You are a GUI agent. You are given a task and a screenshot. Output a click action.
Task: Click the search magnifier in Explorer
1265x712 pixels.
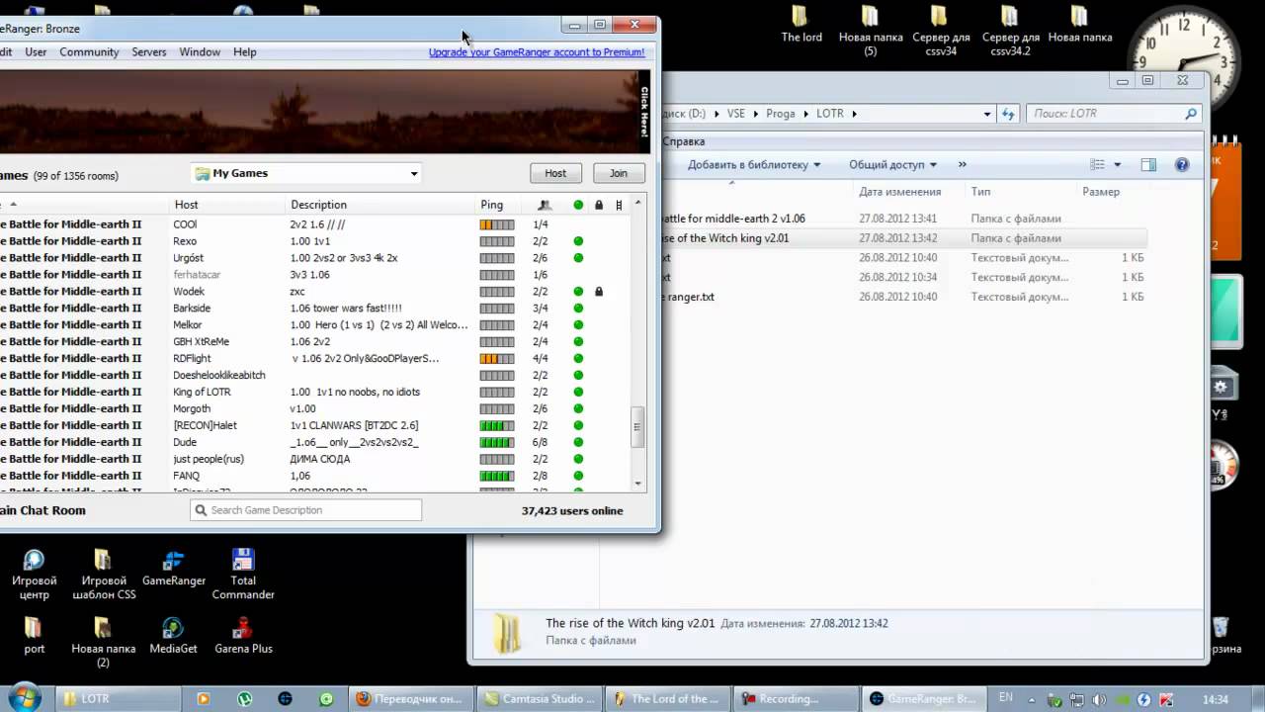click(x=1191, y=114)
